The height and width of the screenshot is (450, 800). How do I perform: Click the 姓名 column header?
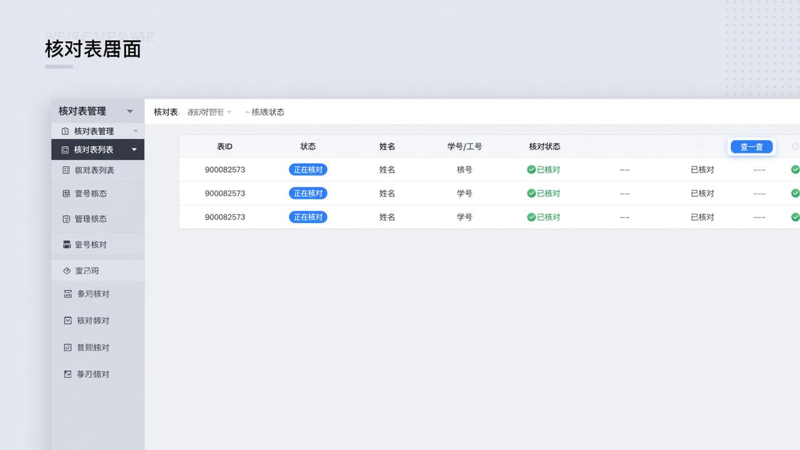[387, 147]
